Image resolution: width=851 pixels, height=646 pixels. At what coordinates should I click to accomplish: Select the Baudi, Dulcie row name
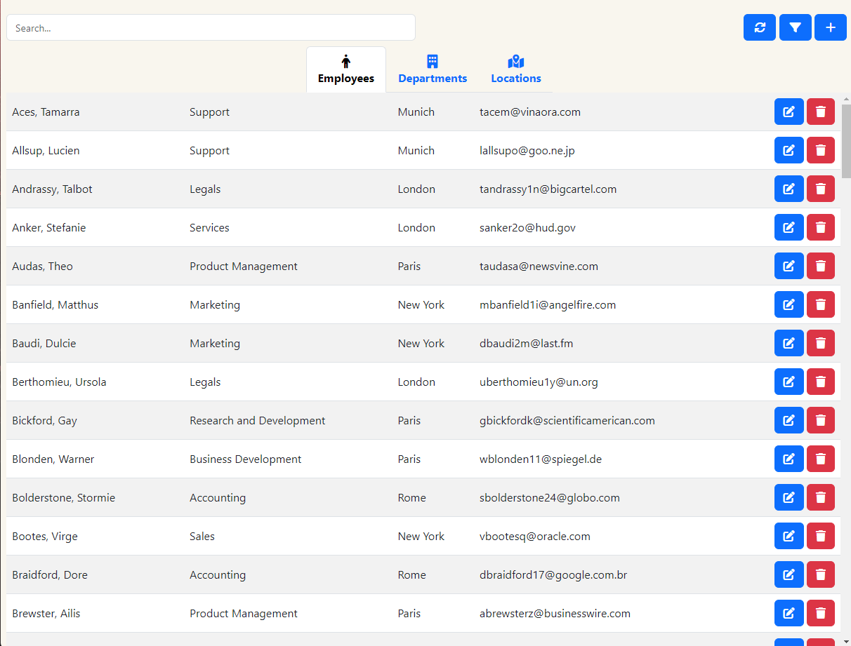point(44,344)
